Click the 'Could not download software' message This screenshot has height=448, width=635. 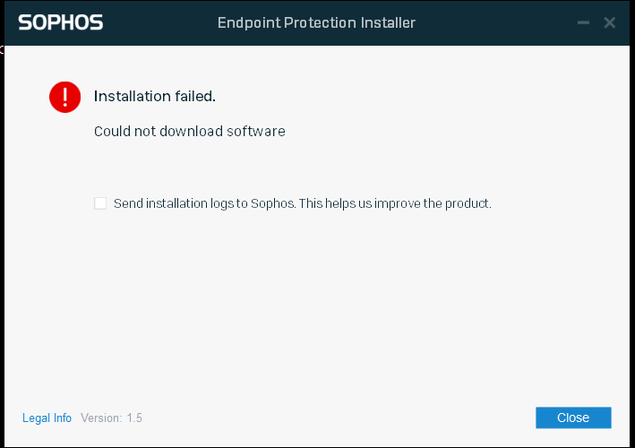pos(190,131)
